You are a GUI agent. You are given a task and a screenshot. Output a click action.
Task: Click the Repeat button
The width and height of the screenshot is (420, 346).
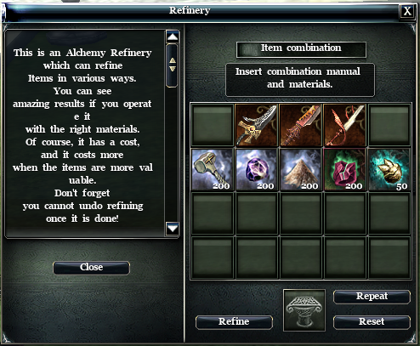click(x=372, y=297)
